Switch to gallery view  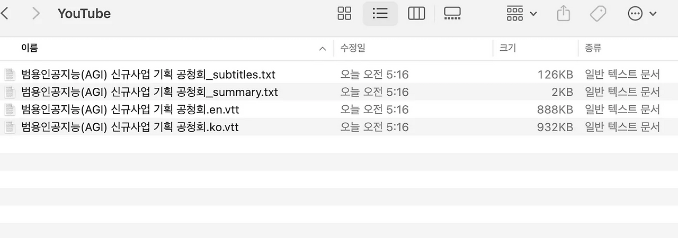[x=452, y=13]
